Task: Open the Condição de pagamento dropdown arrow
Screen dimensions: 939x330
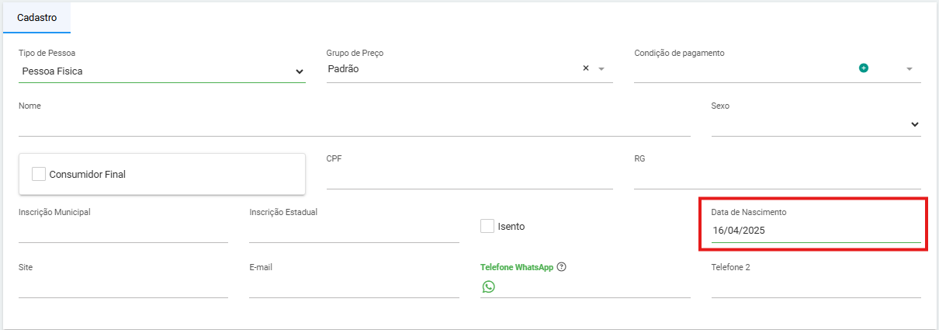Action: pyautogui.click(x=909, y=69)
